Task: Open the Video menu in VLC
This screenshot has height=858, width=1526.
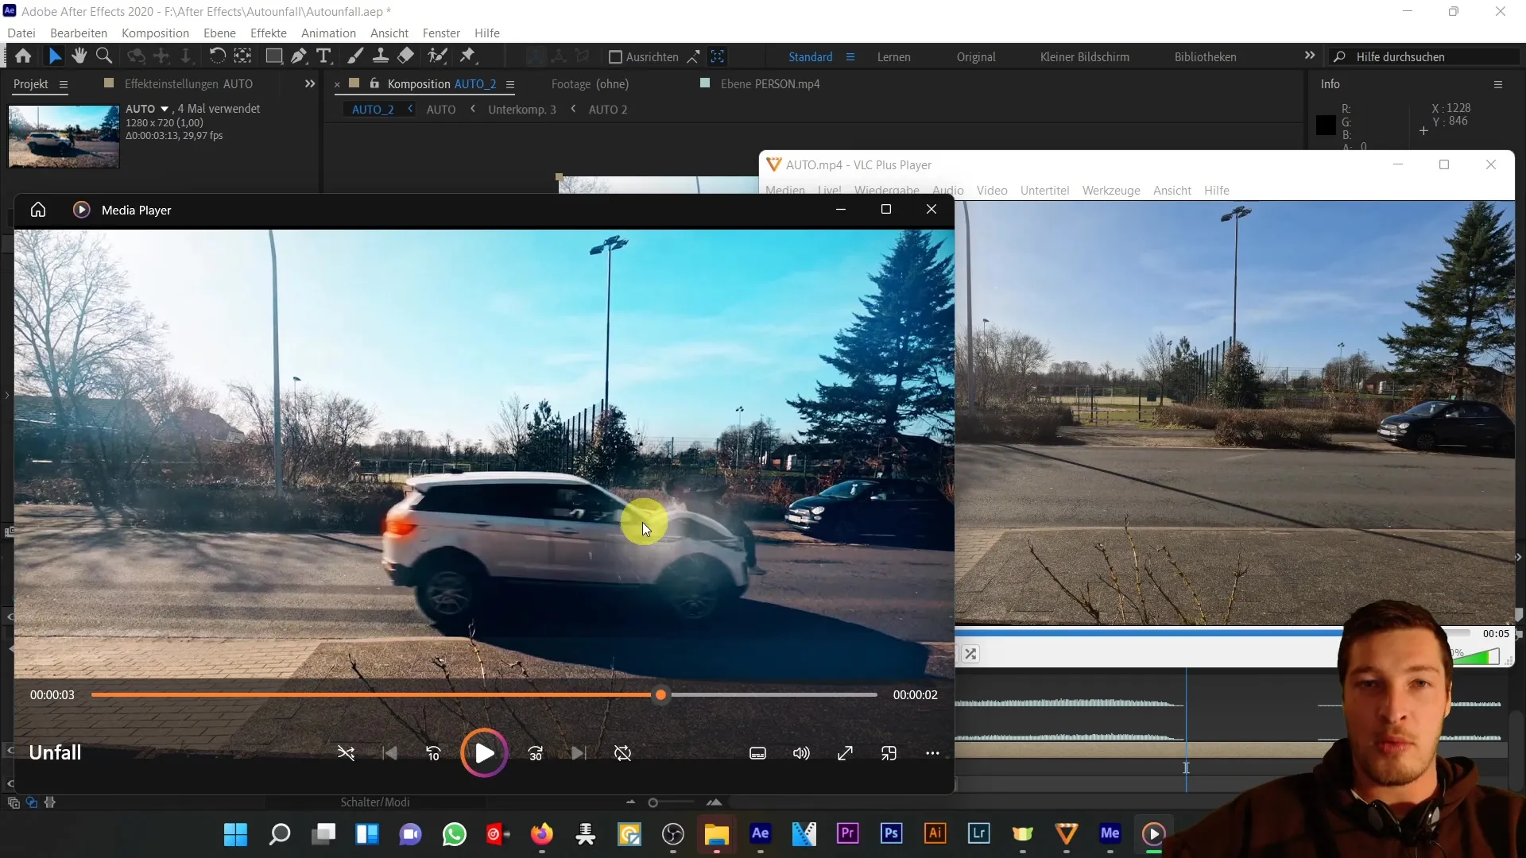Action: [x=992, y=191]
